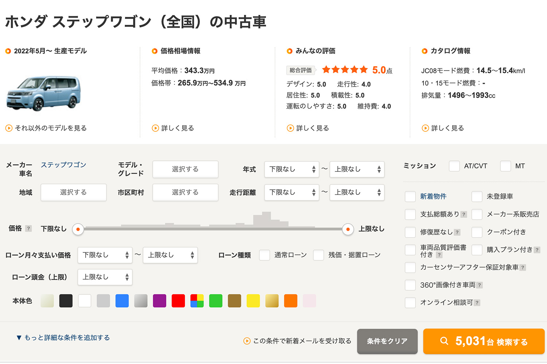Select pearl white body color swatch
The height and width of the screenshot is (364, 547).
pyautogui.click(x=47, y=301)
